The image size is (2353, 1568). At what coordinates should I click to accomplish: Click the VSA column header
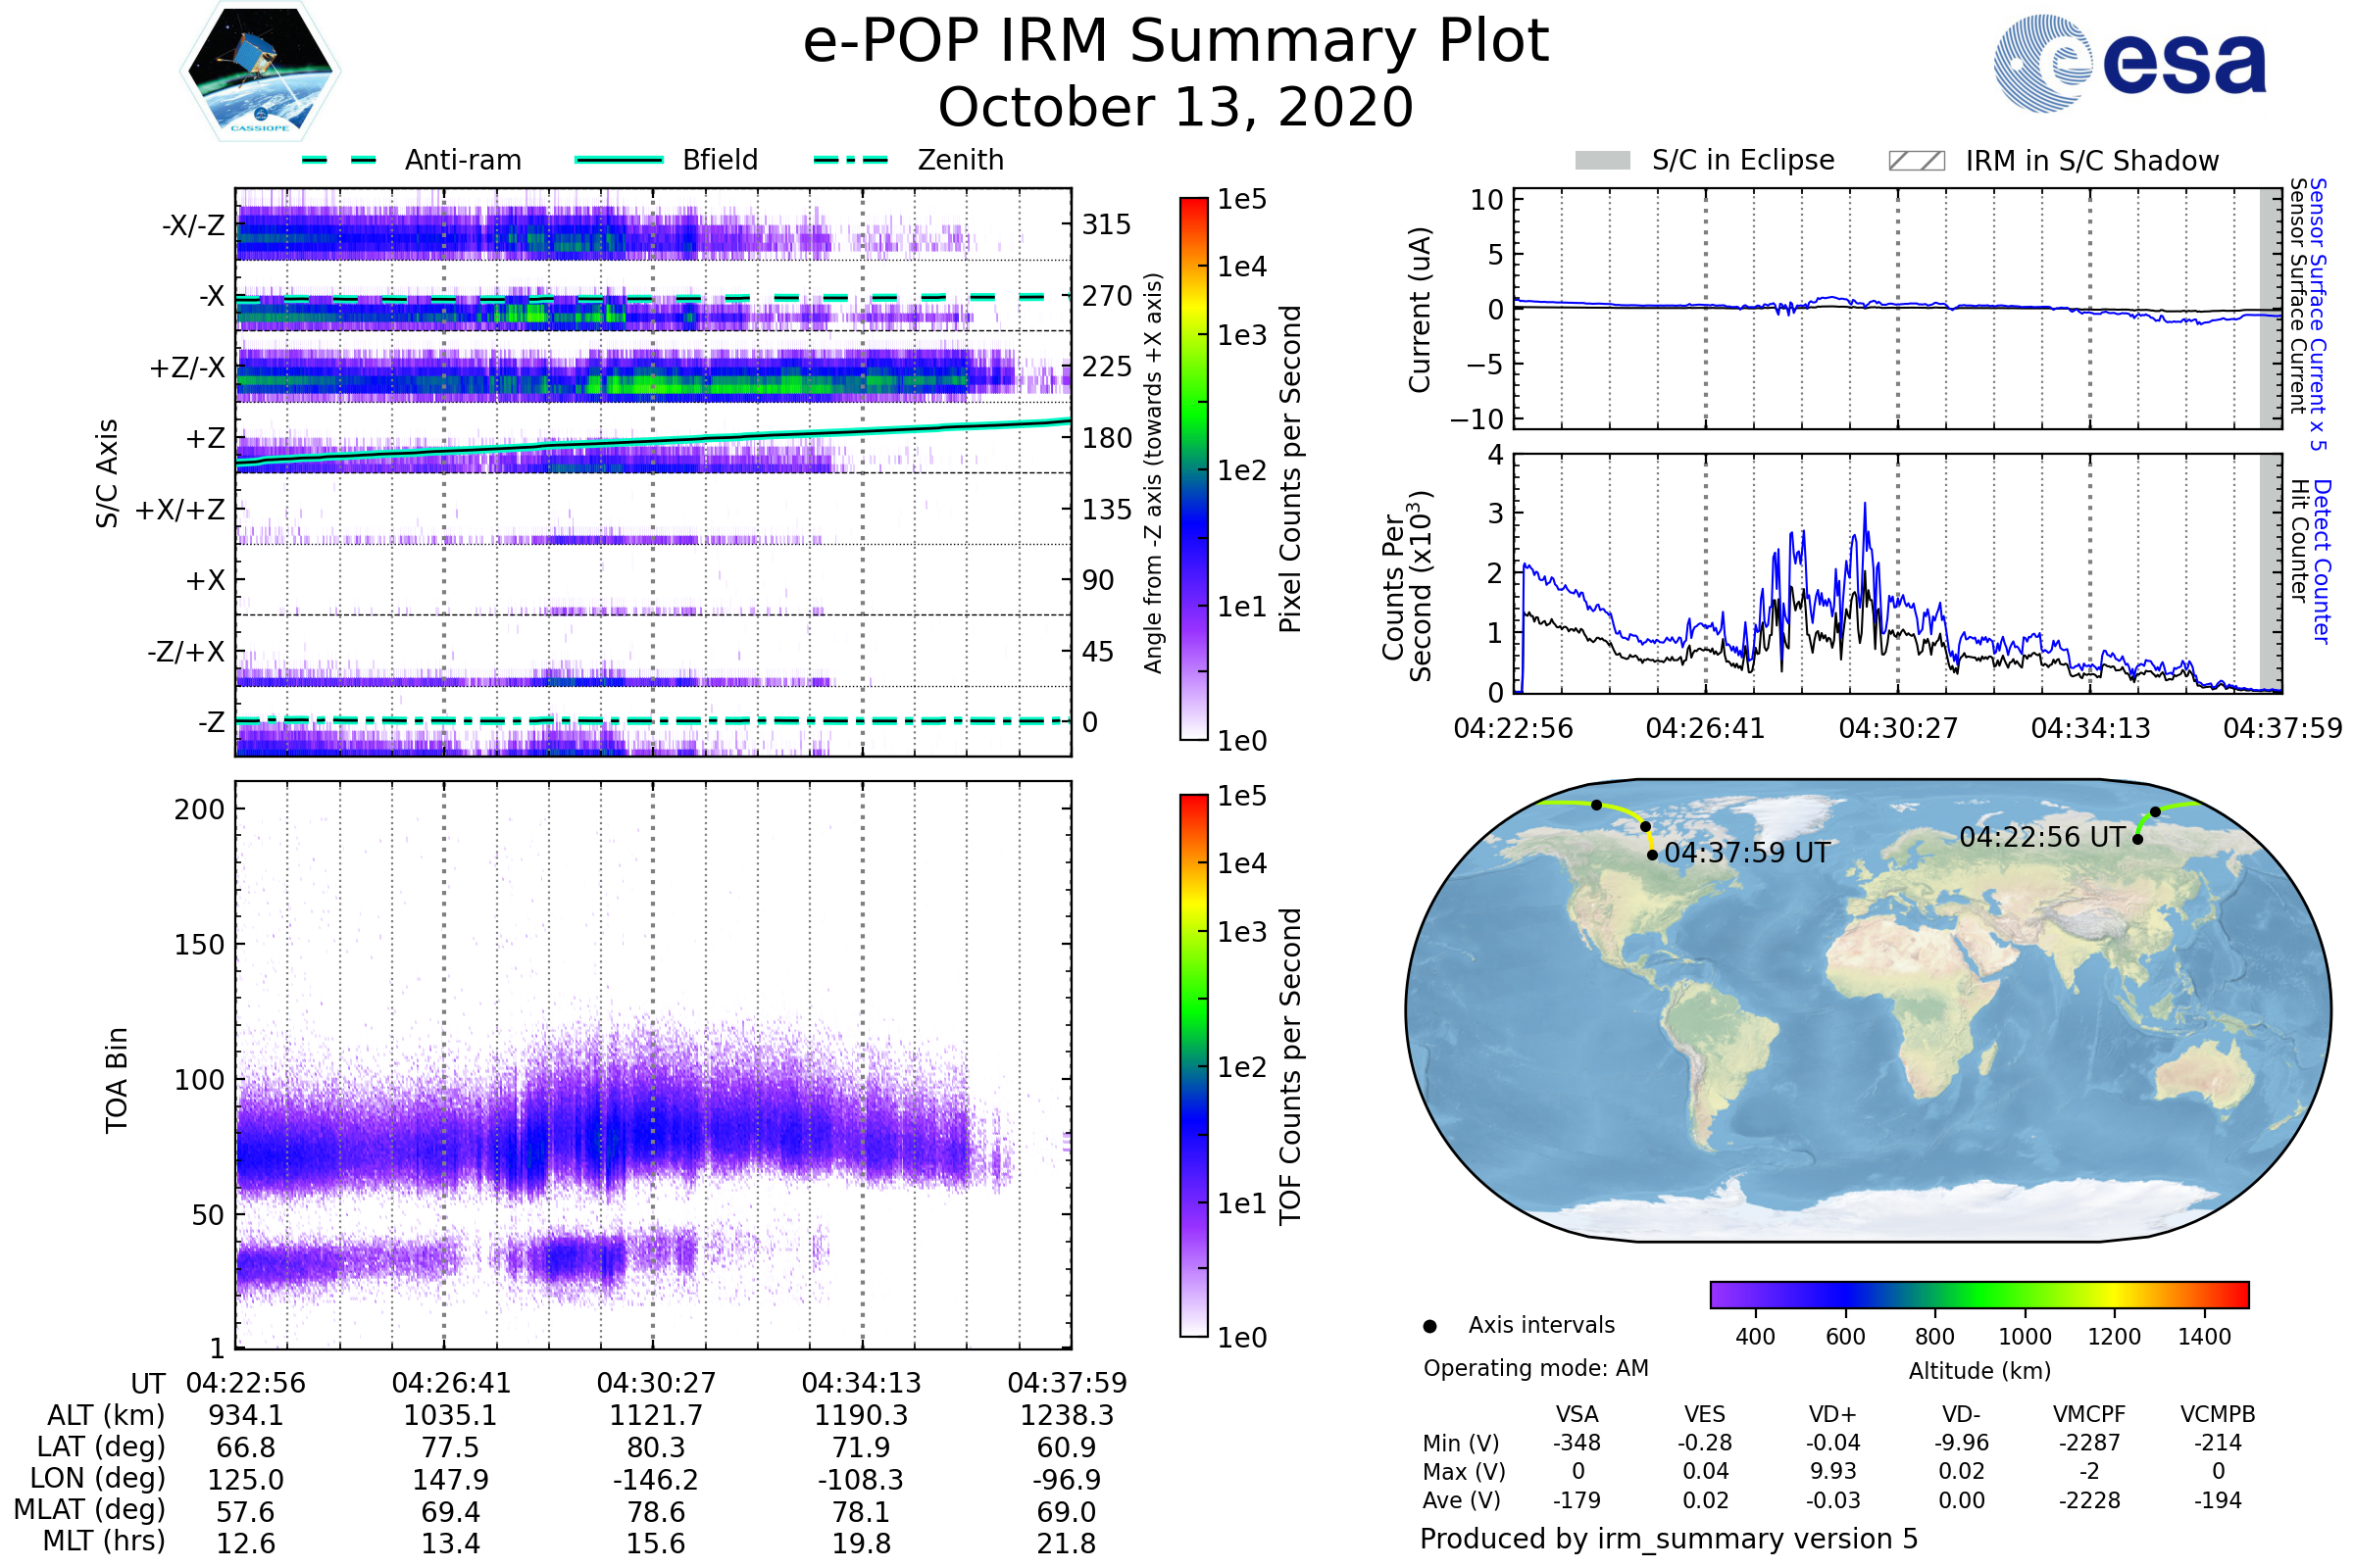coord(1577,1414)
